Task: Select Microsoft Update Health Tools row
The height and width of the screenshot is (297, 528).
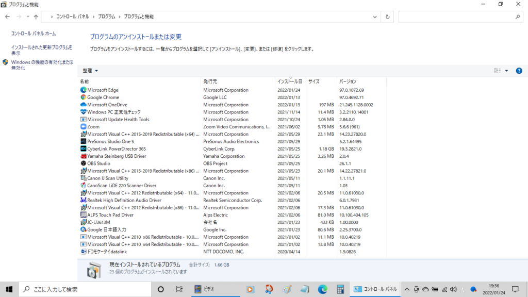Action: [232, 120]
